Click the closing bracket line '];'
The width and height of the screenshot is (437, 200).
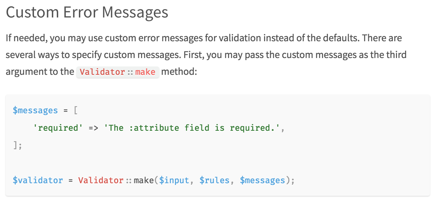pos(17,145)
